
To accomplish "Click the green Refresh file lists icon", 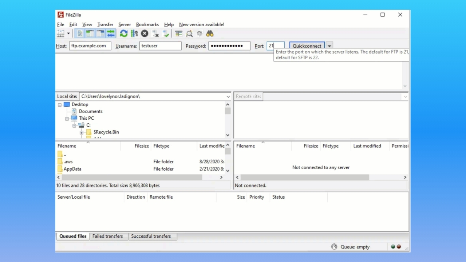I will tap(124, 33).
